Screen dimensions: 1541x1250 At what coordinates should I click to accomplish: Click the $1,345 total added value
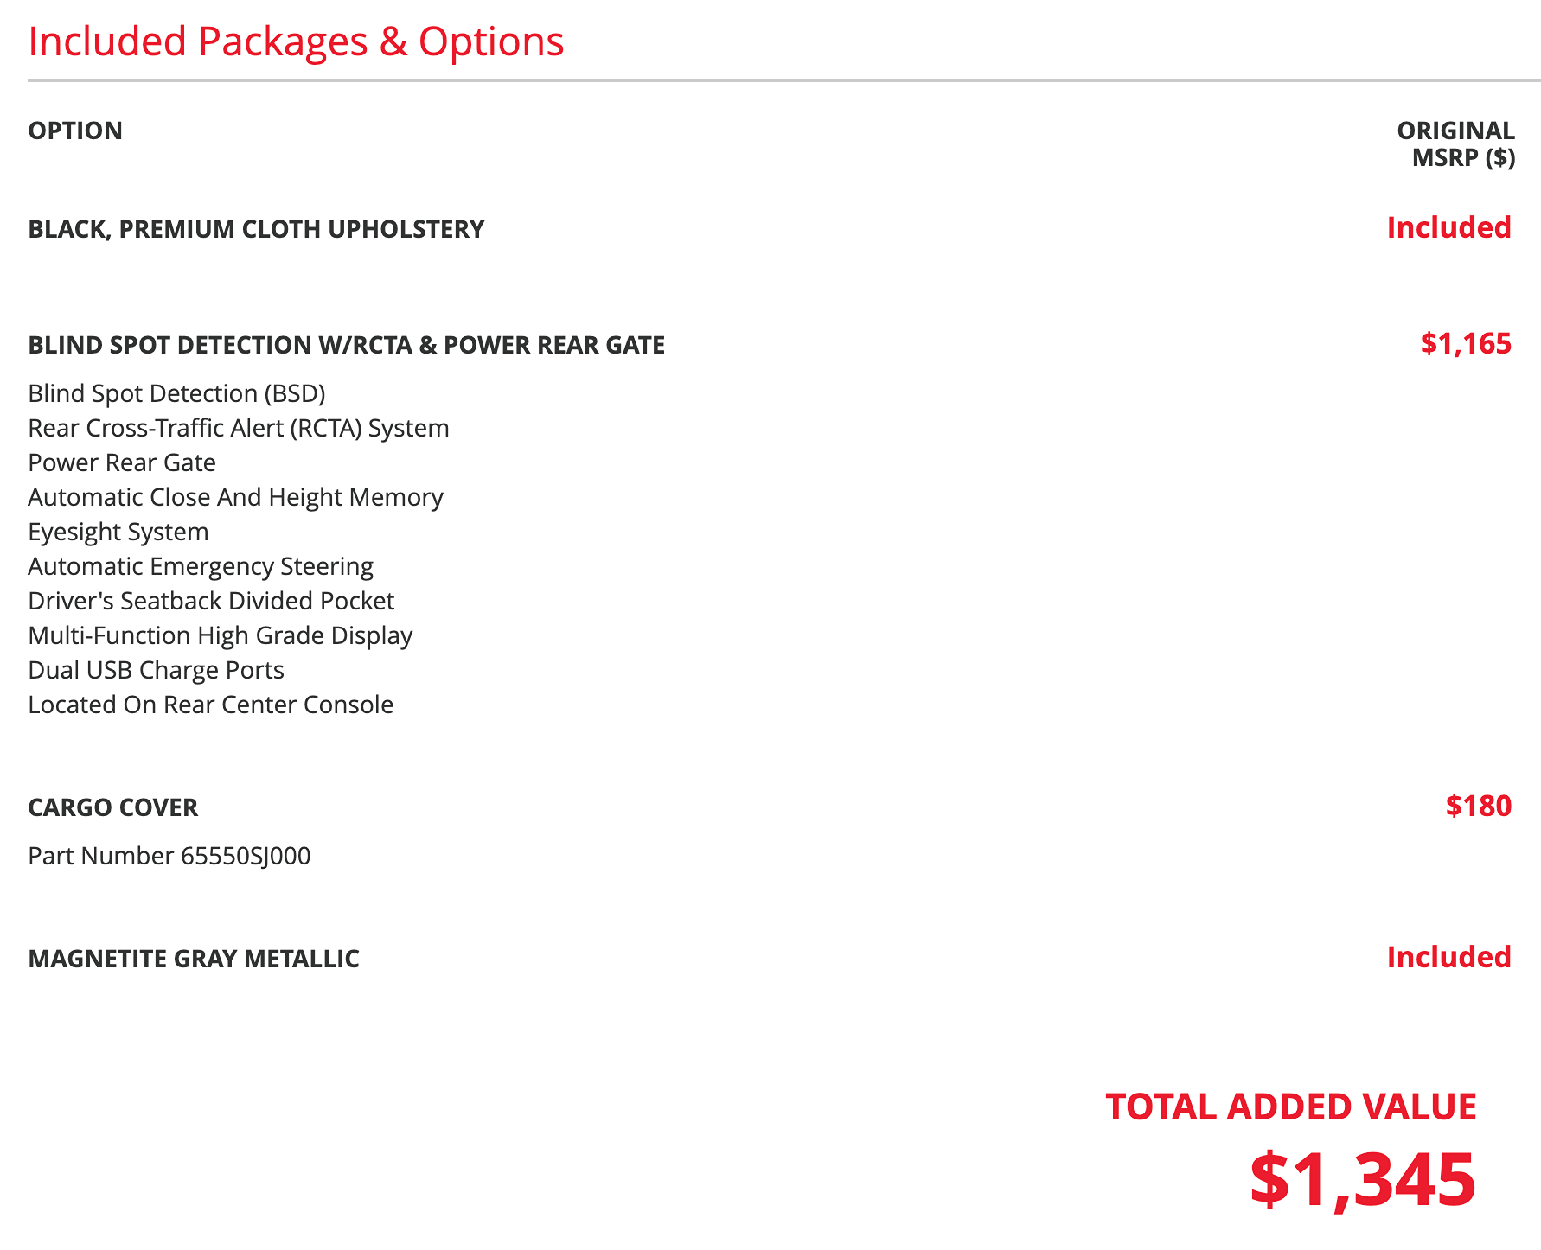[1363, 1179]
